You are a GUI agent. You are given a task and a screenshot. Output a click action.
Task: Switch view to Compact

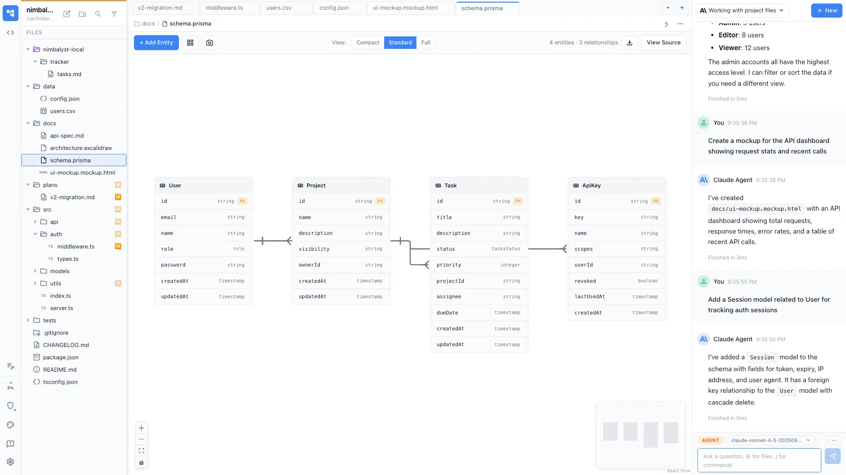click(367, 42)
